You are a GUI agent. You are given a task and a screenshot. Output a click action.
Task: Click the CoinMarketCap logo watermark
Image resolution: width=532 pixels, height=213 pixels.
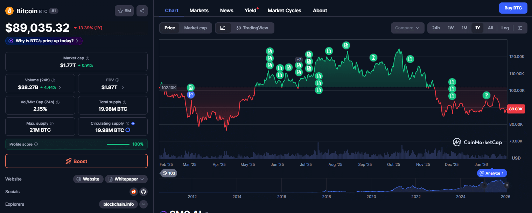[x=477, y=142]
